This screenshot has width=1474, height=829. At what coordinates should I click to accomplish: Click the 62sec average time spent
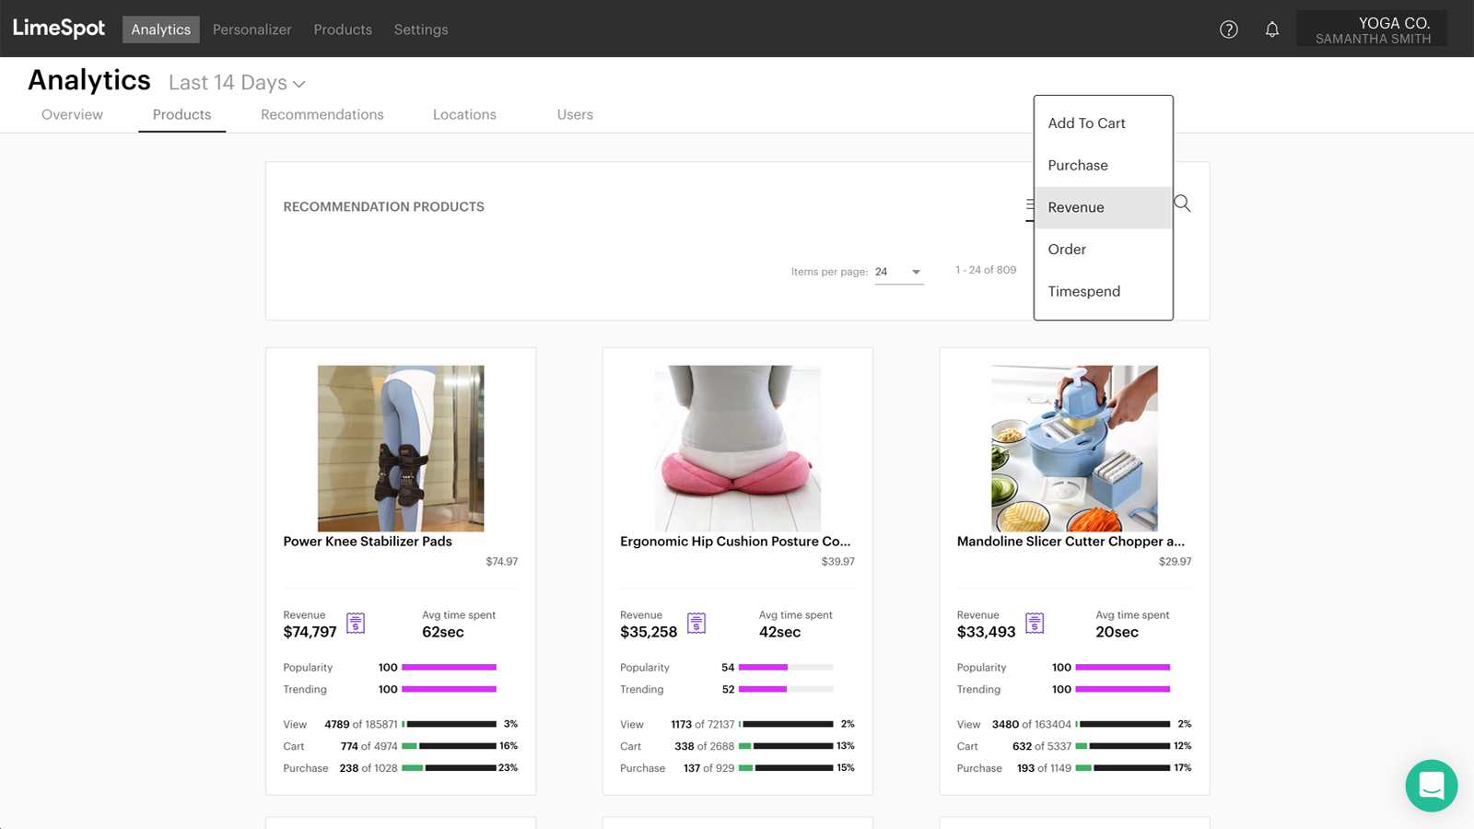(443, 632)
